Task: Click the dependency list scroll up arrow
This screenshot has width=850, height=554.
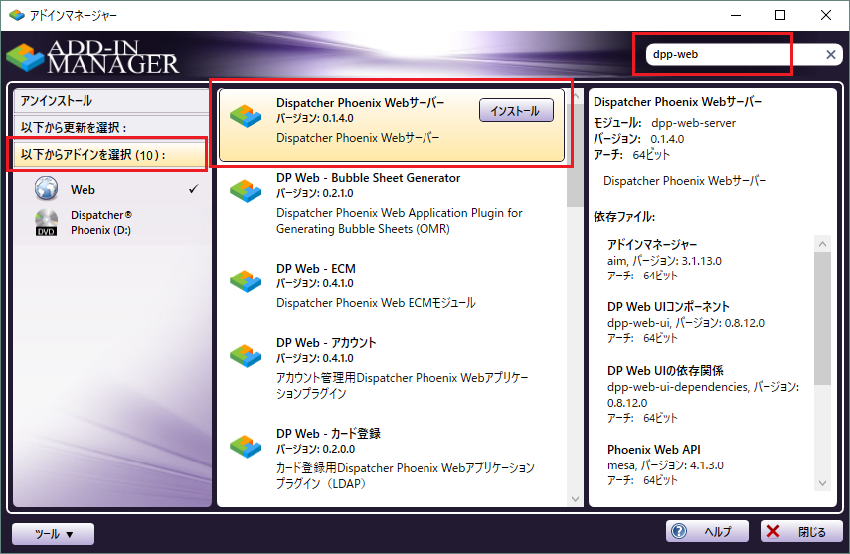Action: 822,244
